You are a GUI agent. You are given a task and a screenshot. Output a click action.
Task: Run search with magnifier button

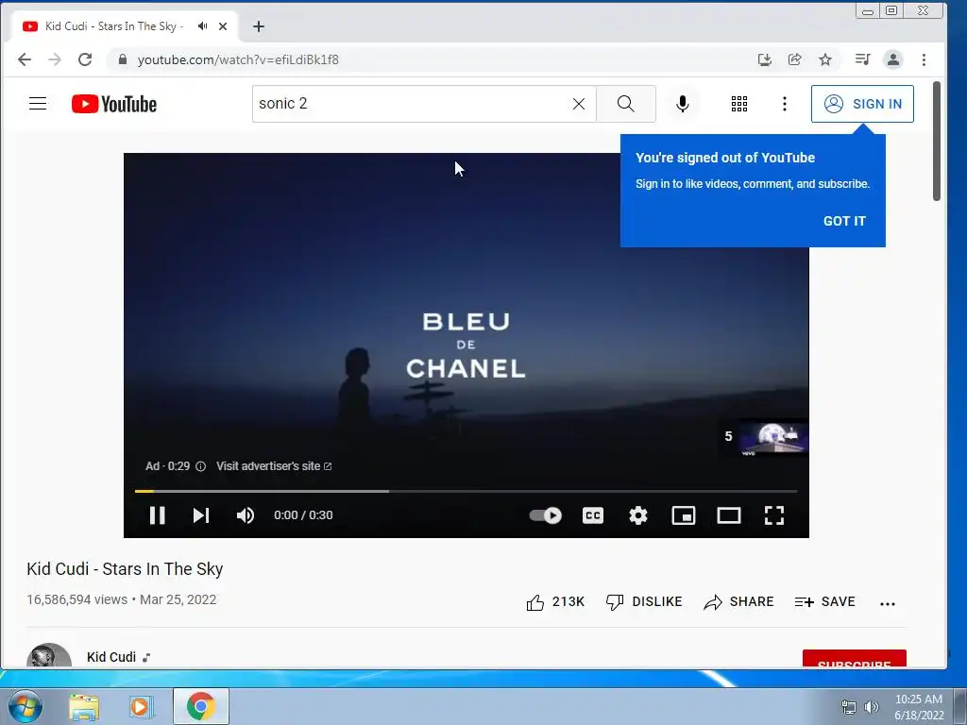pyautogui.click(x=625, y=104)
